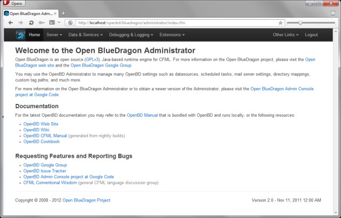Expand the Other Links dropdown
341x218 pixels.
pos(286,35)
